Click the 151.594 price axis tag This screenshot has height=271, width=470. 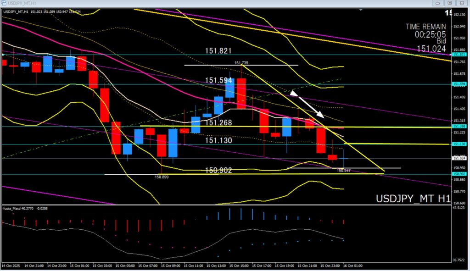click(x=459, y=84)
